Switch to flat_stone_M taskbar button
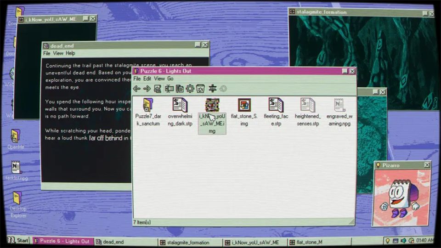The height and width of the screenshot is (248, 441). pos(319,242)
